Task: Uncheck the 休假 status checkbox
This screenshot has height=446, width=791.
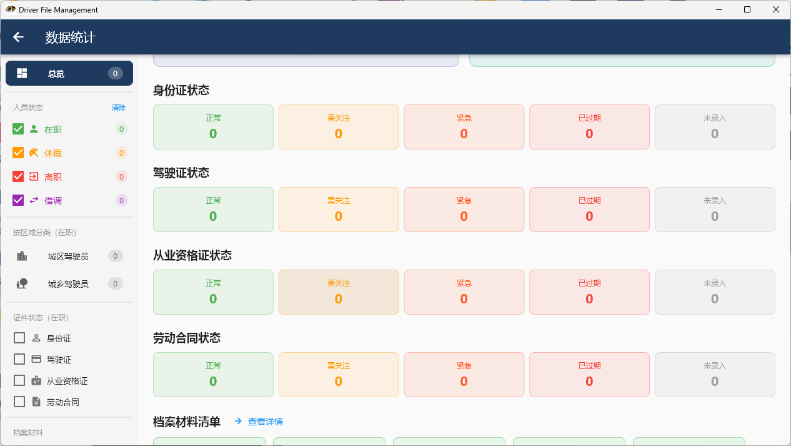Action: 18,153
